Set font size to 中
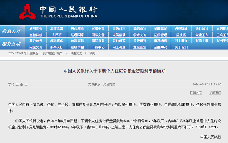The image size is (228, 143). coord(21,85)
